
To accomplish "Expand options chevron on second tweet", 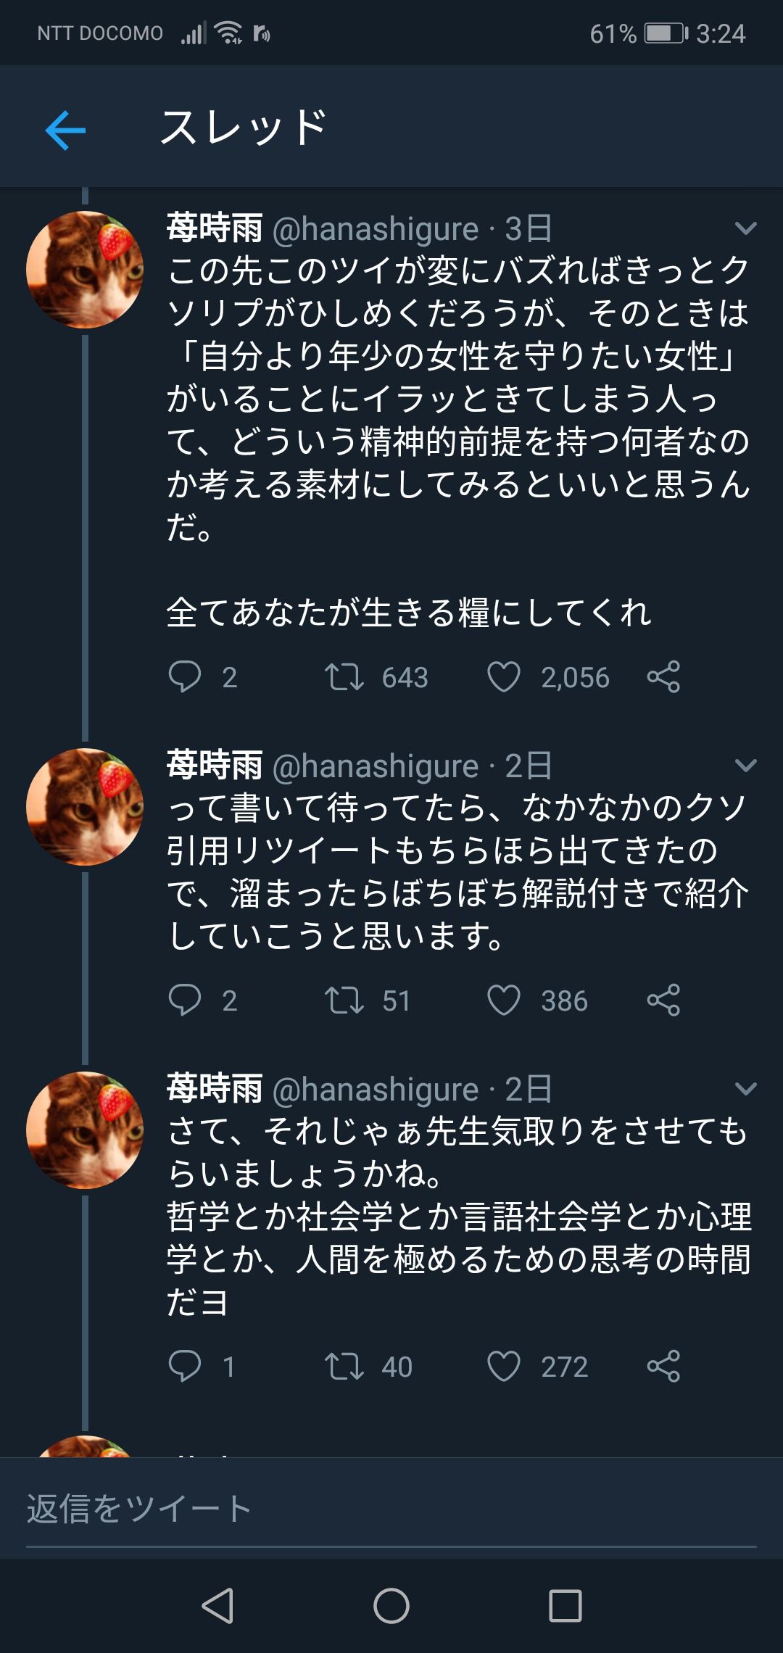I will click(x=745, y=766).
